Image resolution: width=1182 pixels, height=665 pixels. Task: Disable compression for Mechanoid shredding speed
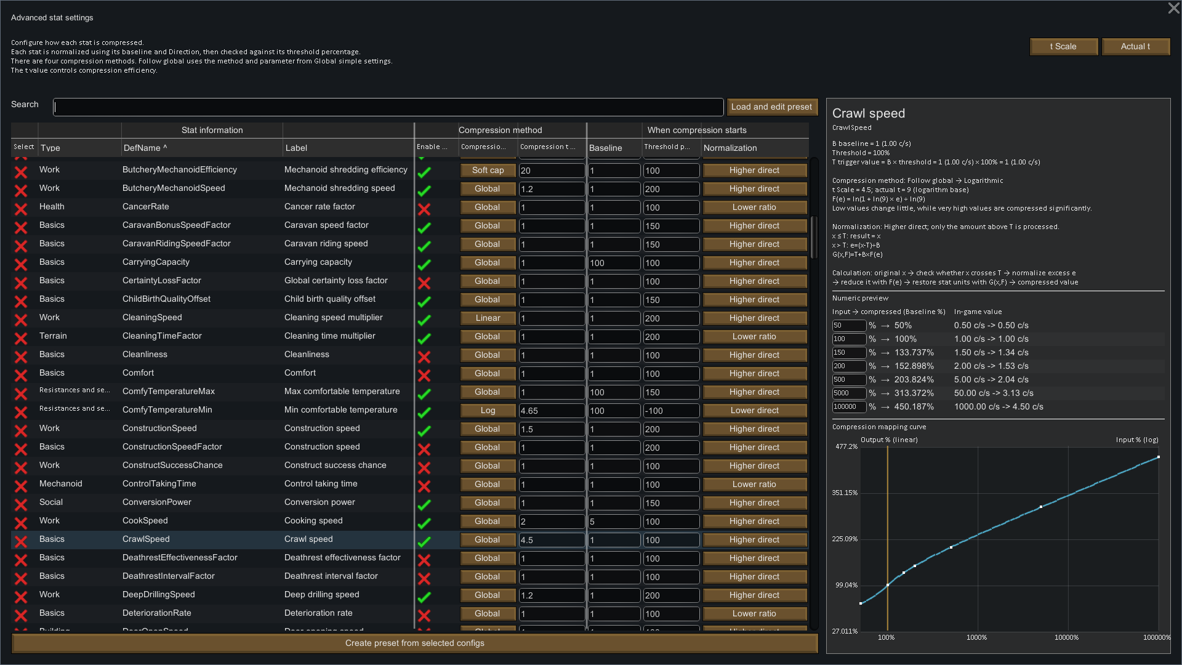coord(424,191)
